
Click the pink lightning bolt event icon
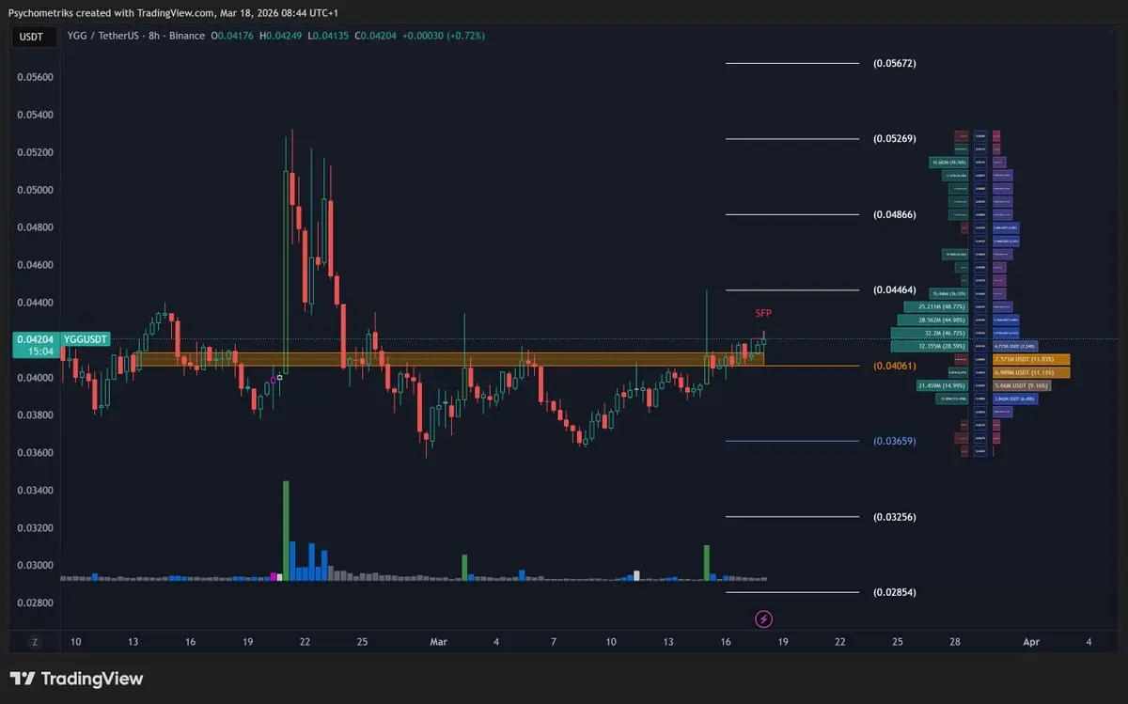tap(764, 618)
